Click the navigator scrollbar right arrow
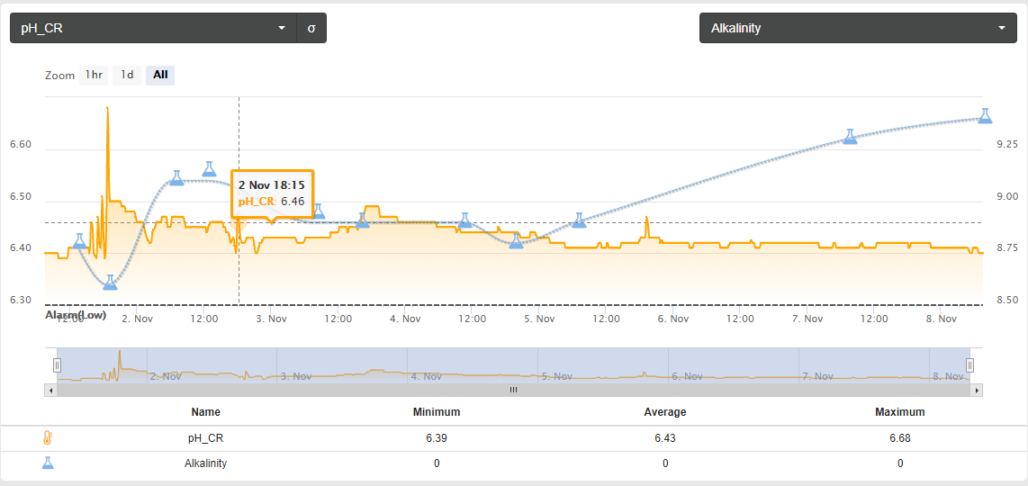This screenshot has height=486, width=1028. [978, 390]
